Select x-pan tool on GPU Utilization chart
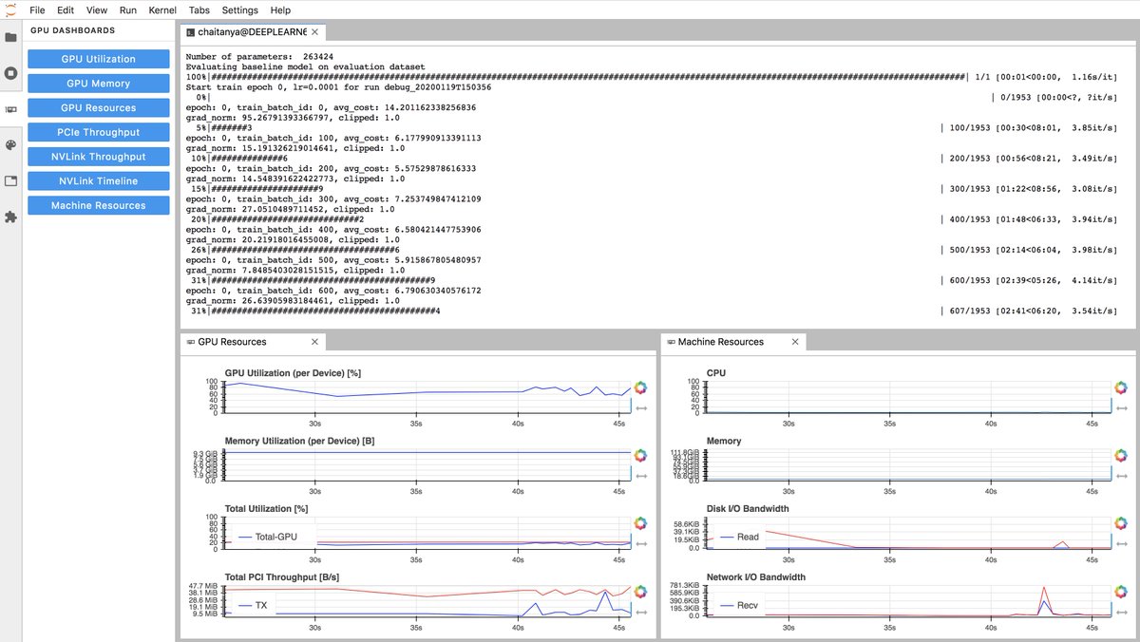Image resolution: width=1140 pixels, height=642 pixels. pyautogui.click(x=640, y=407)
